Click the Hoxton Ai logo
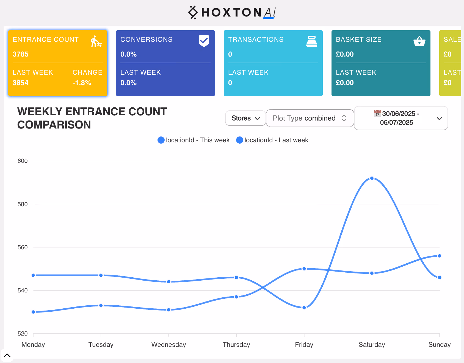This screenshot has height=363, width=464. pos(231,12)
